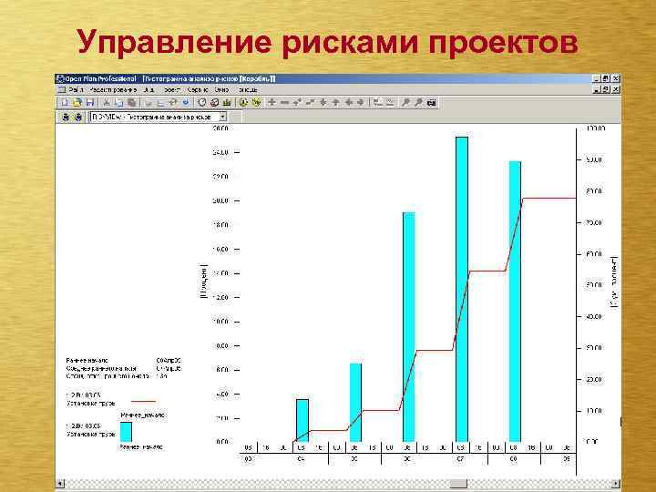Open the Help menu after Окно
Viewport: 656px width, 492px height.
click(x=247, y=90)
